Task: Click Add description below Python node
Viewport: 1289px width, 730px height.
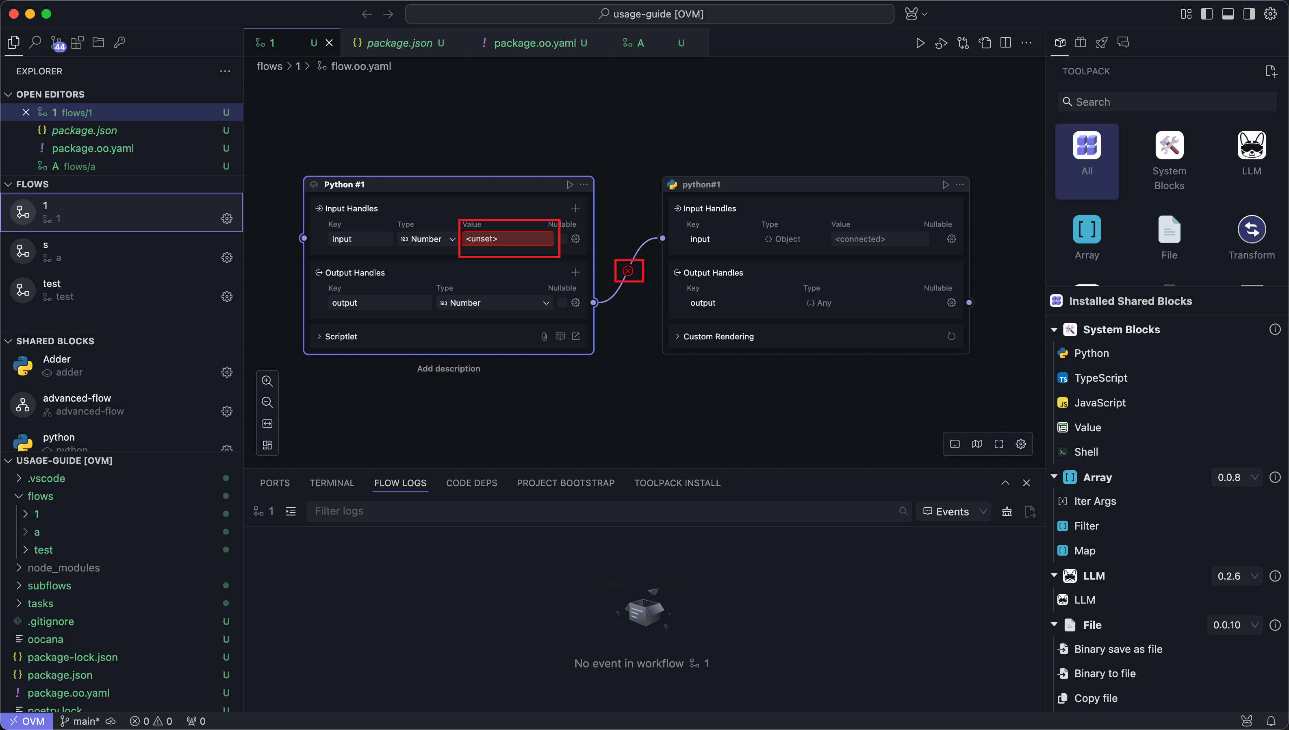Action: [448, 369]
